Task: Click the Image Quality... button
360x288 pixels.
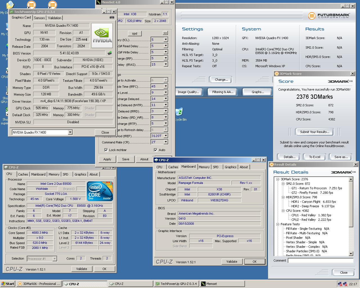Action: click(188, 92)
